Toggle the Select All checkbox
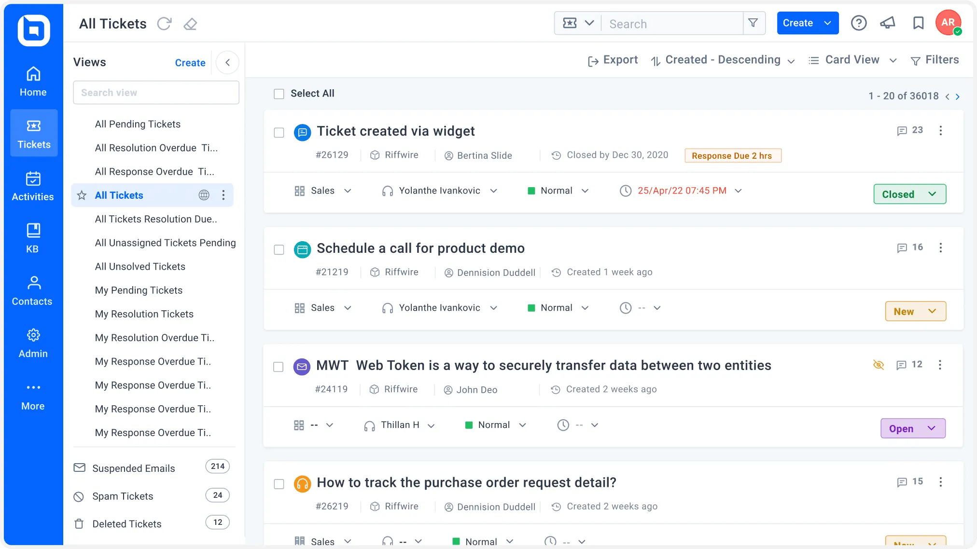This screenshot has width=977, height=549. [279, 93]
